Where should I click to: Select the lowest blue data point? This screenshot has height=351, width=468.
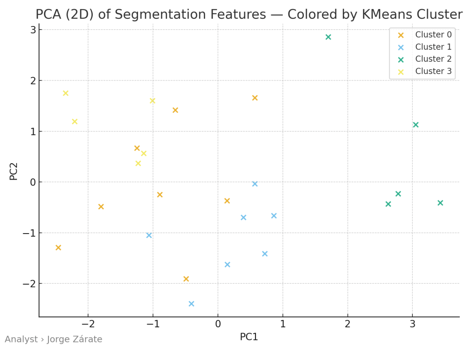[x=191, y=304]
